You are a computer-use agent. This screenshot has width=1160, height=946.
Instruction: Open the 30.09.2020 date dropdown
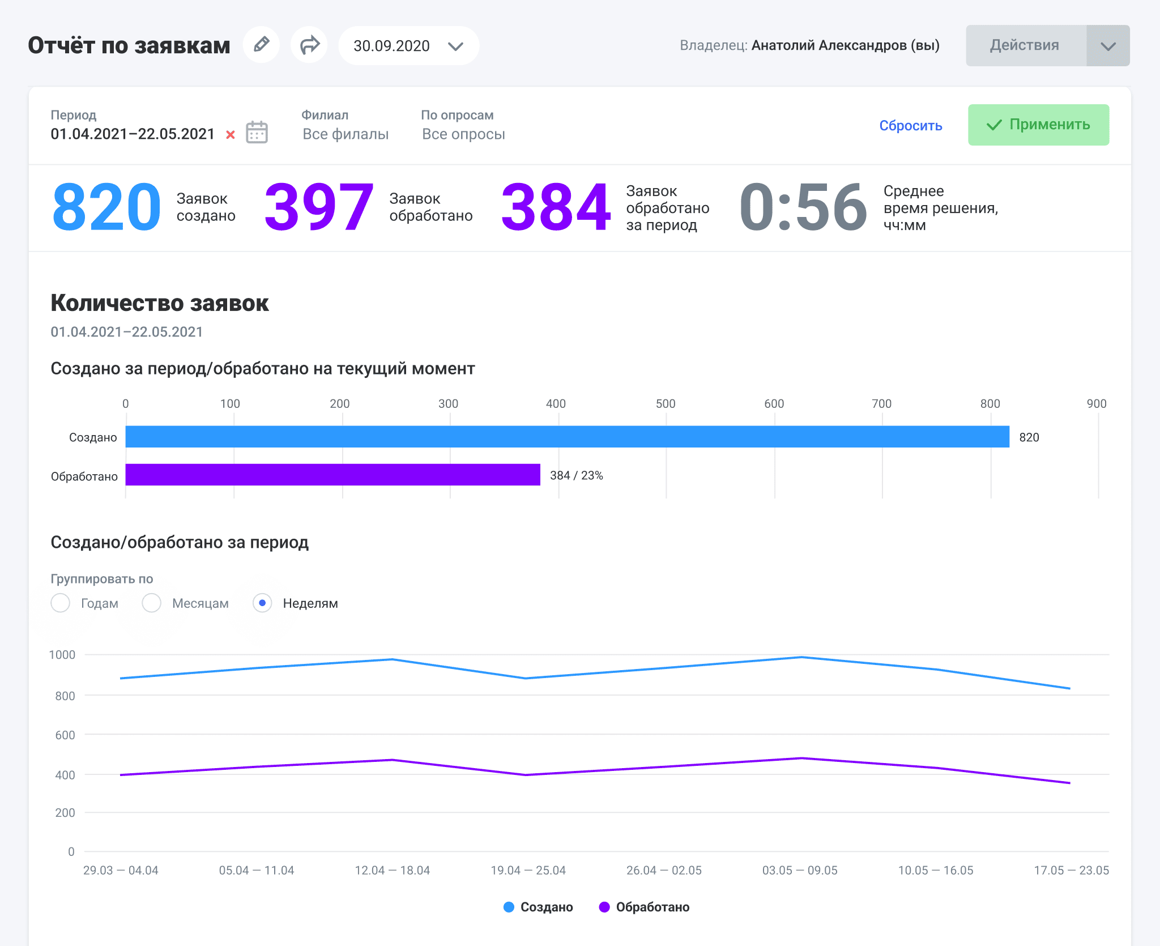[x=408, y=46]
